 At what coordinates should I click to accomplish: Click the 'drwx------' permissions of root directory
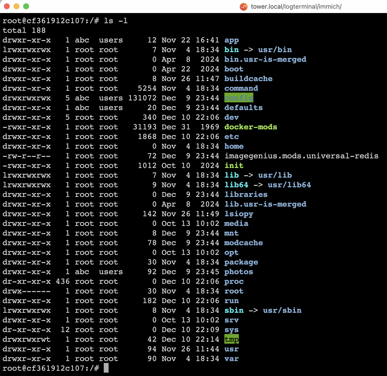pos(27,291)
